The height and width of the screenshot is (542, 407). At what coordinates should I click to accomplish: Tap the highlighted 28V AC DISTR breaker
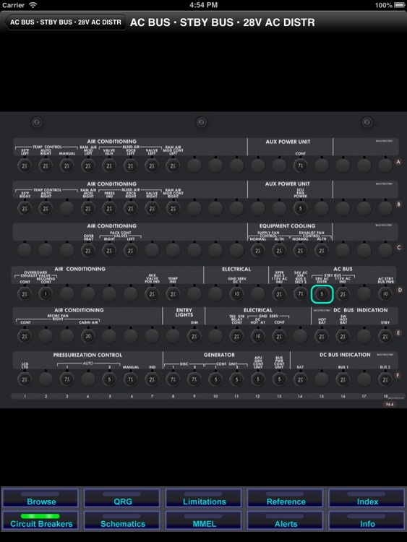(x=322, y=294)
